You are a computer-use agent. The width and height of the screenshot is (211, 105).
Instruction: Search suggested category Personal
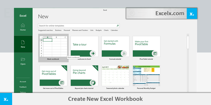tap(67, 30)
